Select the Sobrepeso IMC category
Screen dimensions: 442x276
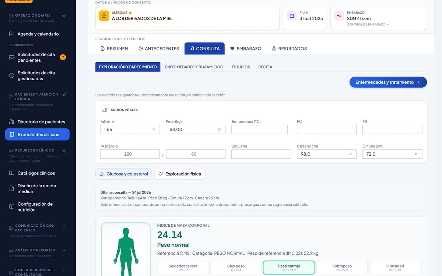[x=342, y=268]
